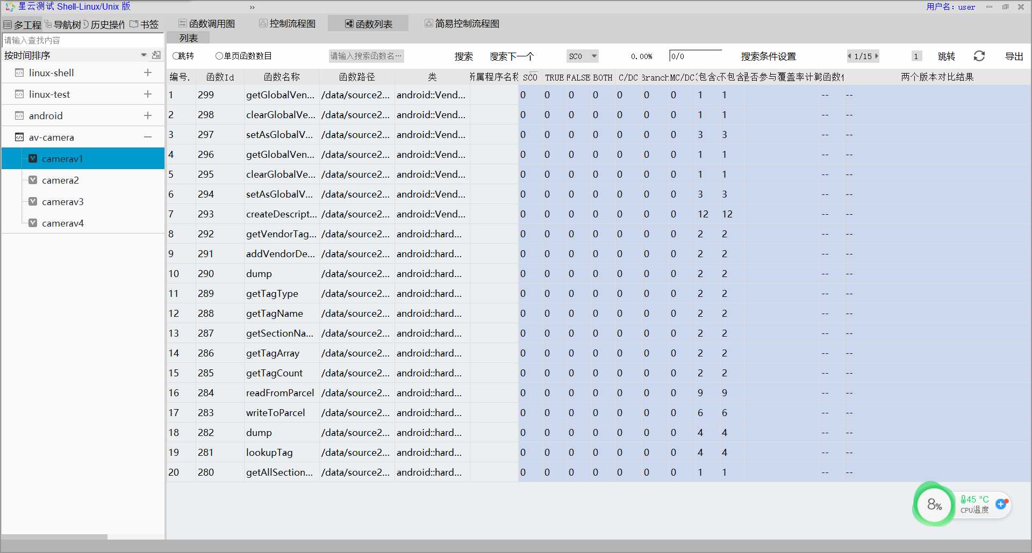This screenshot has height=553, width=1032.
Task: Click the 书签 bookmark icon
Action: [134, 24]
